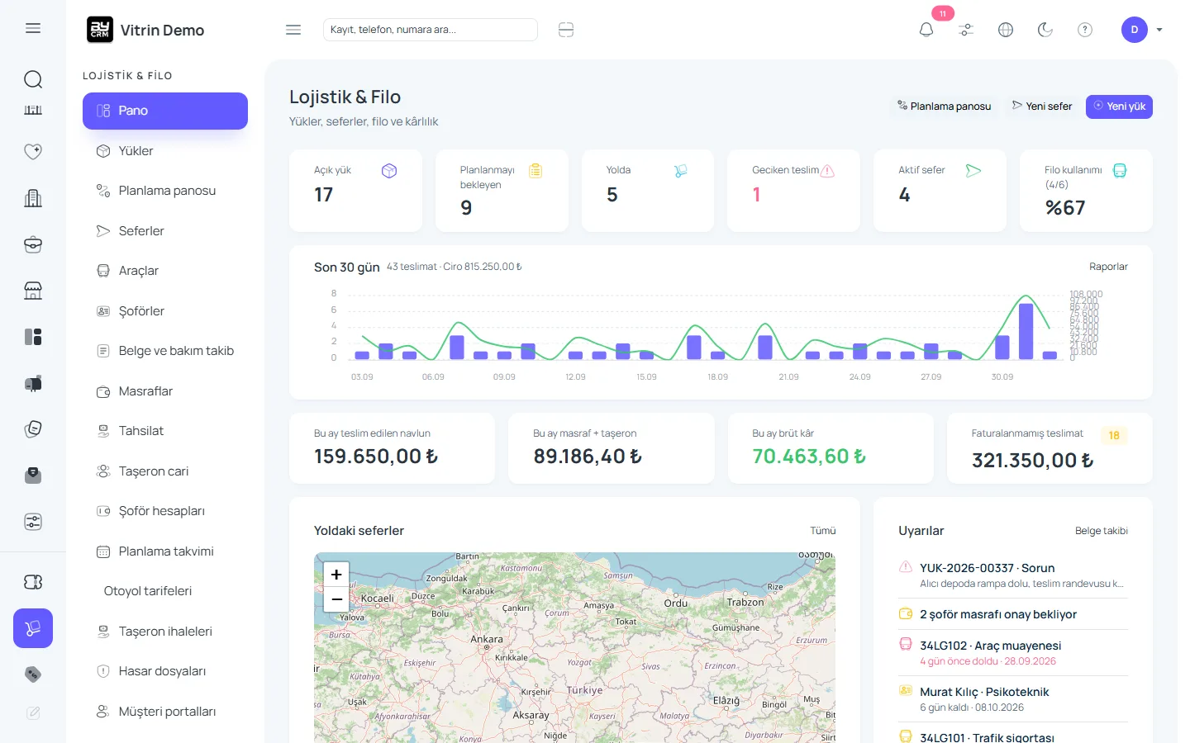Open the Geciken teslim card showing 1

coord(793,191)
